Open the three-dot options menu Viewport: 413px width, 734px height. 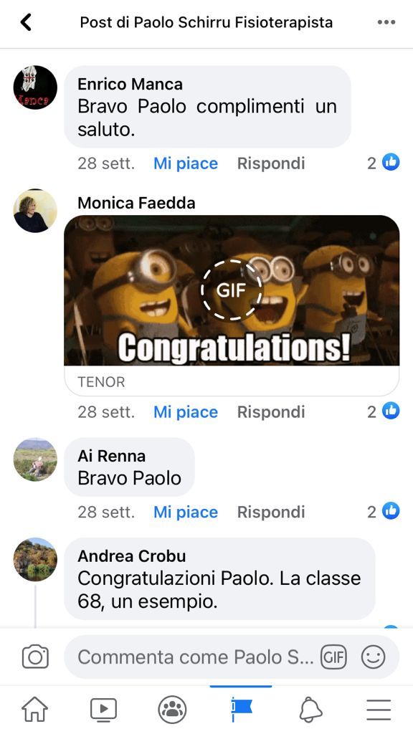[386, 22]
